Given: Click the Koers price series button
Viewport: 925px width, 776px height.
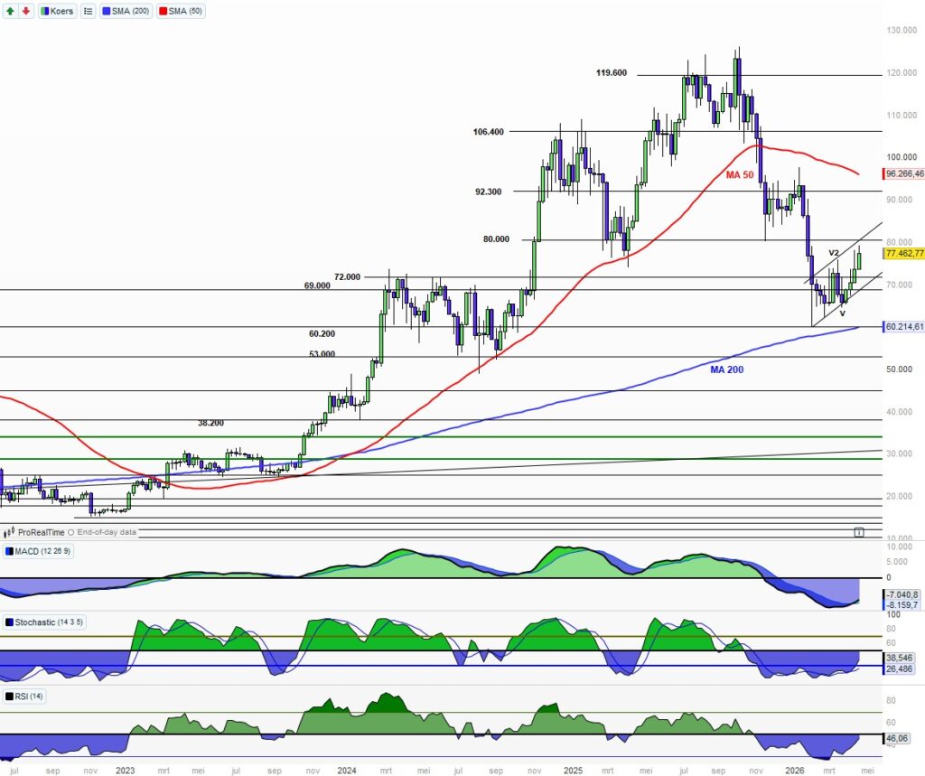Looking at the screenshot, I should [x=57, y=11].
